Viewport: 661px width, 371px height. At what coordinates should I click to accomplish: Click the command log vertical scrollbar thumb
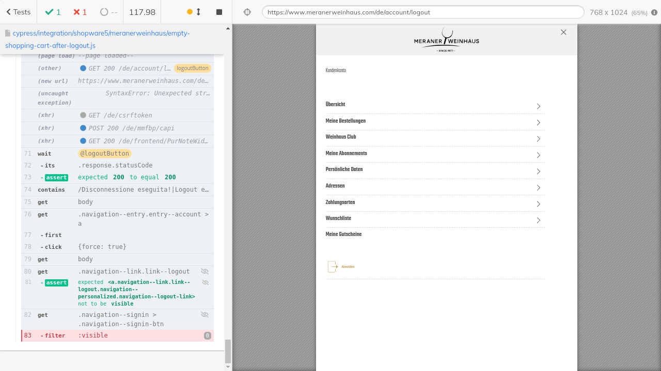[x=228, y=351]
